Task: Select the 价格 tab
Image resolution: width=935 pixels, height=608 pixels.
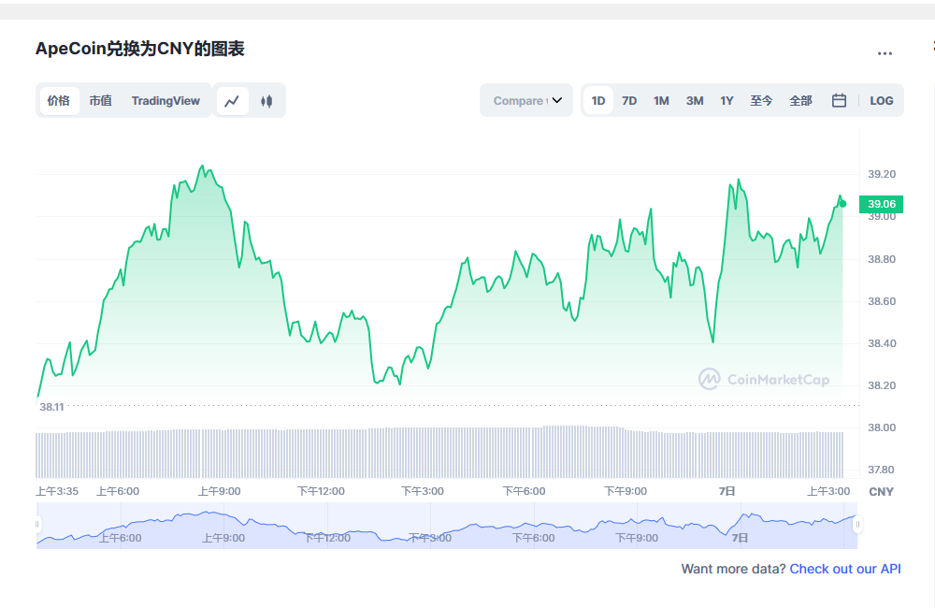Action: tap(58, 101)
